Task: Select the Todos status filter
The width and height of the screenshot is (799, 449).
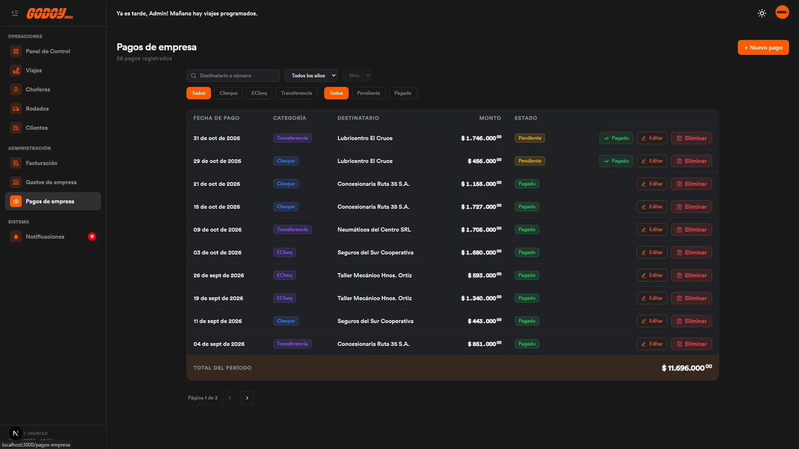Action: tap(336, 93)
